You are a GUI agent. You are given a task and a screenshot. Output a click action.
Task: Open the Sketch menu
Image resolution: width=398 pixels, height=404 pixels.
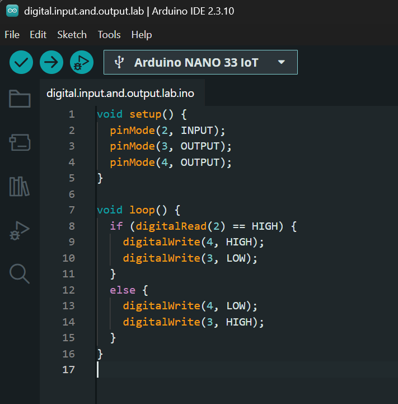click(72, 35)
